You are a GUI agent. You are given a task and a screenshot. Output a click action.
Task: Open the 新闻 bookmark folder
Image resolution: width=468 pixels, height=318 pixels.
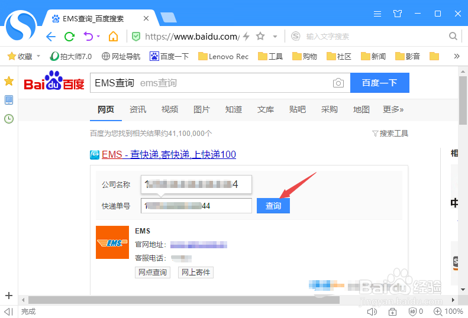pyautogui.click(x=373, y=56)
